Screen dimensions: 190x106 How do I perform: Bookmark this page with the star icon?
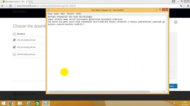pos(184,6)
